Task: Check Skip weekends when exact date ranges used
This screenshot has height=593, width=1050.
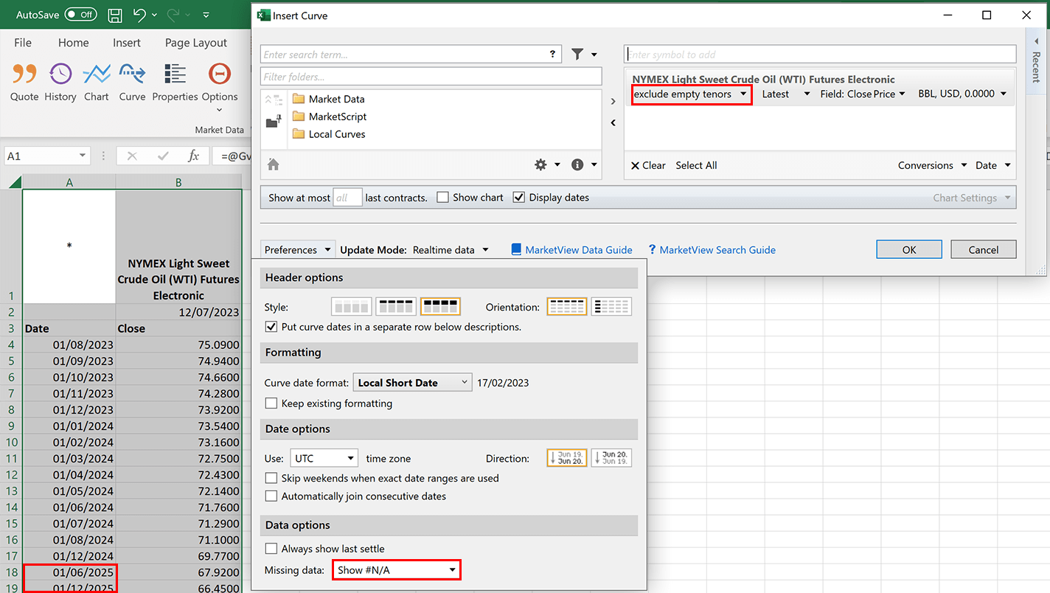Action: pos(271,478)
